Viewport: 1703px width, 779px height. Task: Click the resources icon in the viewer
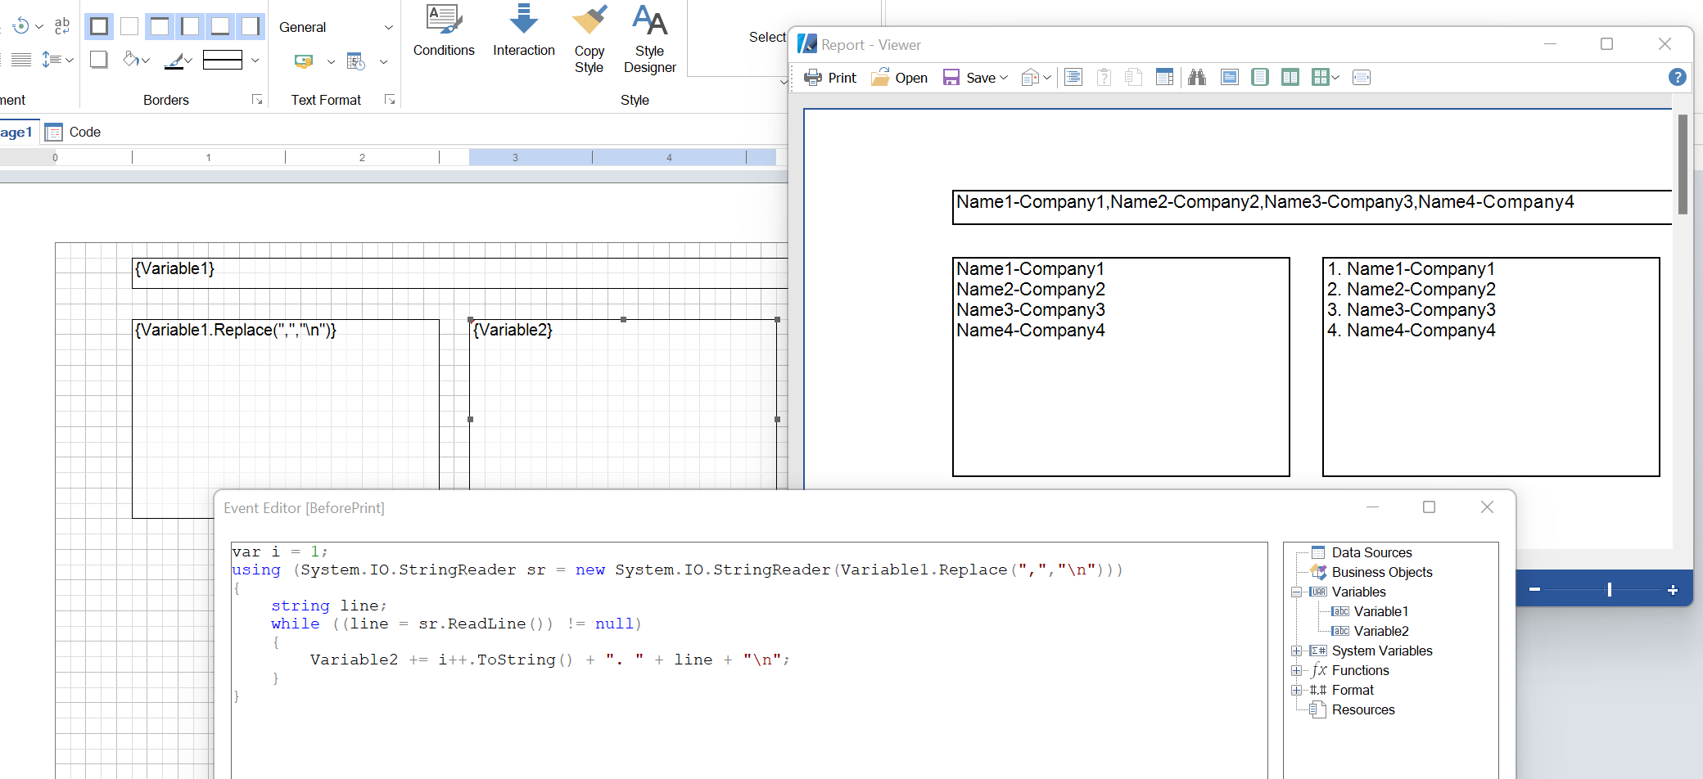(1134, 78)
